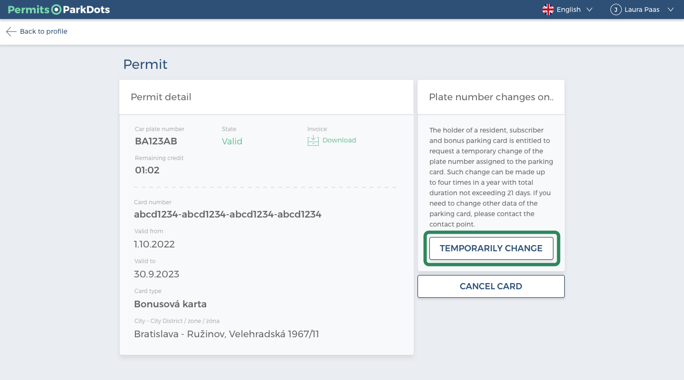Click the Plate number changes on.. heading
684x380 pixels.
(491, 97)
